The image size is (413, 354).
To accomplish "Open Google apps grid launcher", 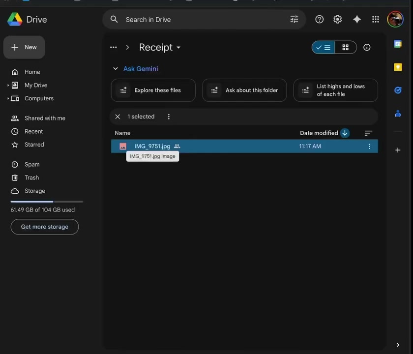I will [x=375, y=19].
